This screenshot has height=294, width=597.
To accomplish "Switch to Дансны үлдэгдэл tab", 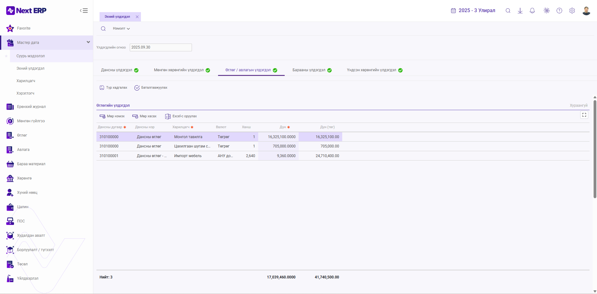I will [x=120, y=70].
